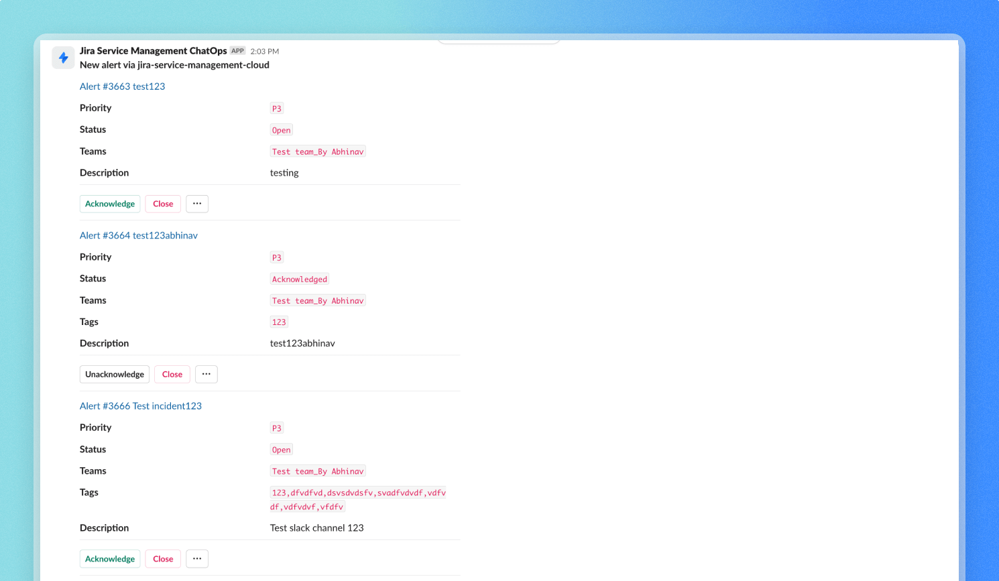Viewport: 999px width, 581px height.
Task: Click the Open status badge on Alert #3666
Action: pos(281,449)
